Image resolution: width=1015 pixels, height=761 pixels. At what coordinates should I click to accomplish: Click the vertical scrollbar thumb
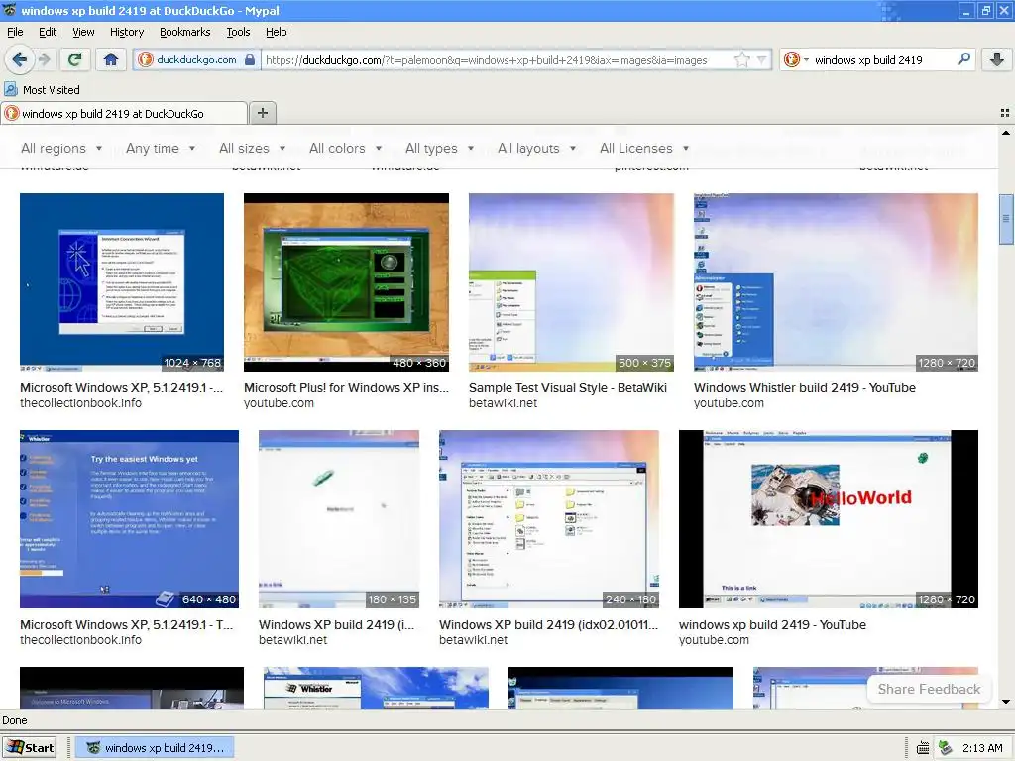tap(1006, 219)
